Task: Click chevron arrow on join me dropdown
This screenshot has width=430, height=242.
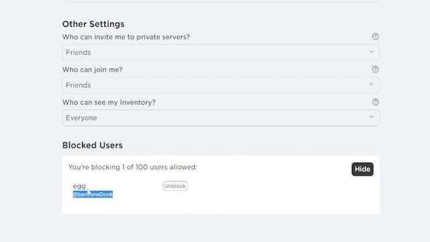Action: pyautogui.click(x=372, y=84)
